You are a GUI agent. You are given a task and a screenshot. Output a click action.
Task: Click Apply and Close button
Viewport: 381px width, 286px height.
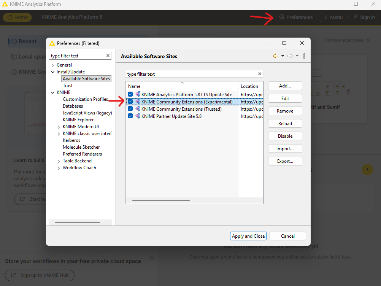[x=248, y=236]
